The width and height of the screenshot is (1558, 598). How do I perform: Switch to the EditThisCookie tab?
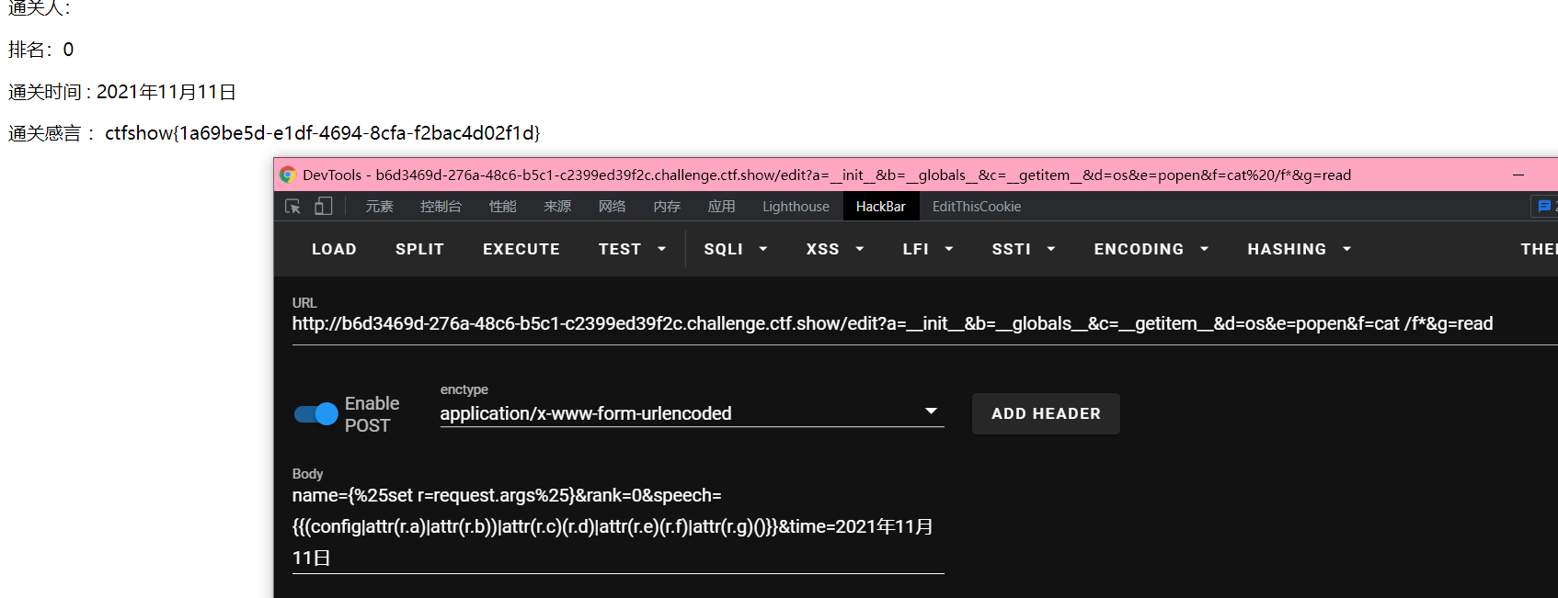point(977,207)
